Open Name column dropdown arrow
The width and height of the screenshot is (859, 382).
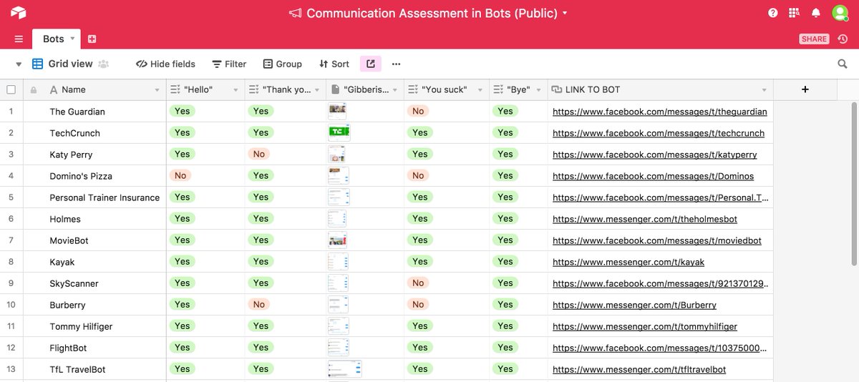click(x=157, y=90)
